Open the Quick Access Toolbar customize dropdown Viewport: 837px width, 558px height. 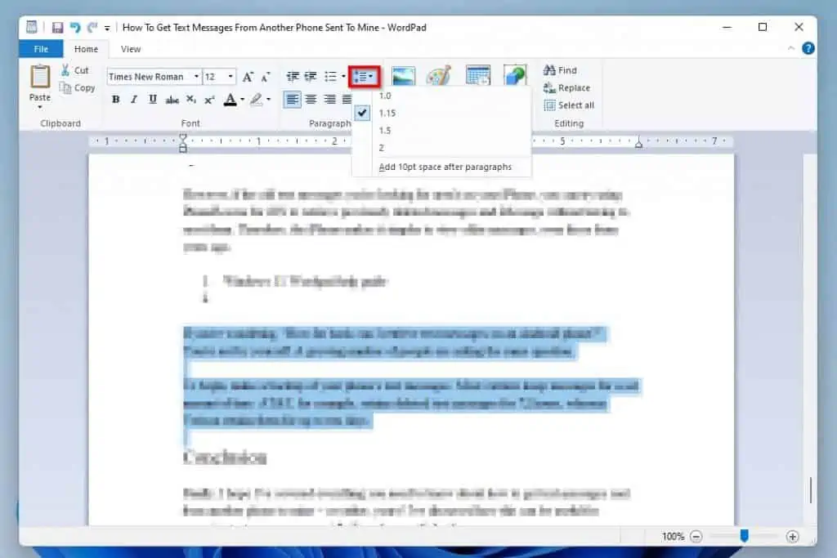click(x=107, y=27)
